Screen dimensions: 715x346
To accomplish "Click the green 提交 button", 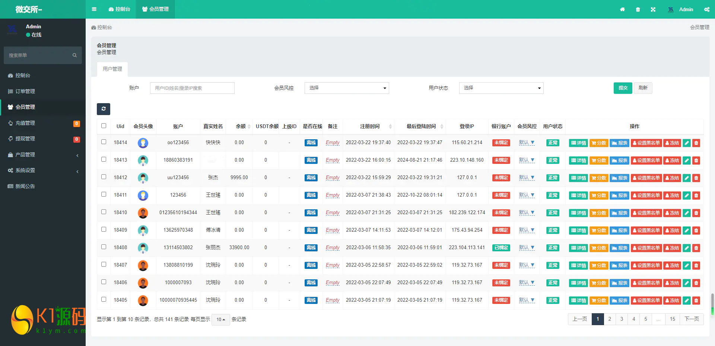I will 623,88.
